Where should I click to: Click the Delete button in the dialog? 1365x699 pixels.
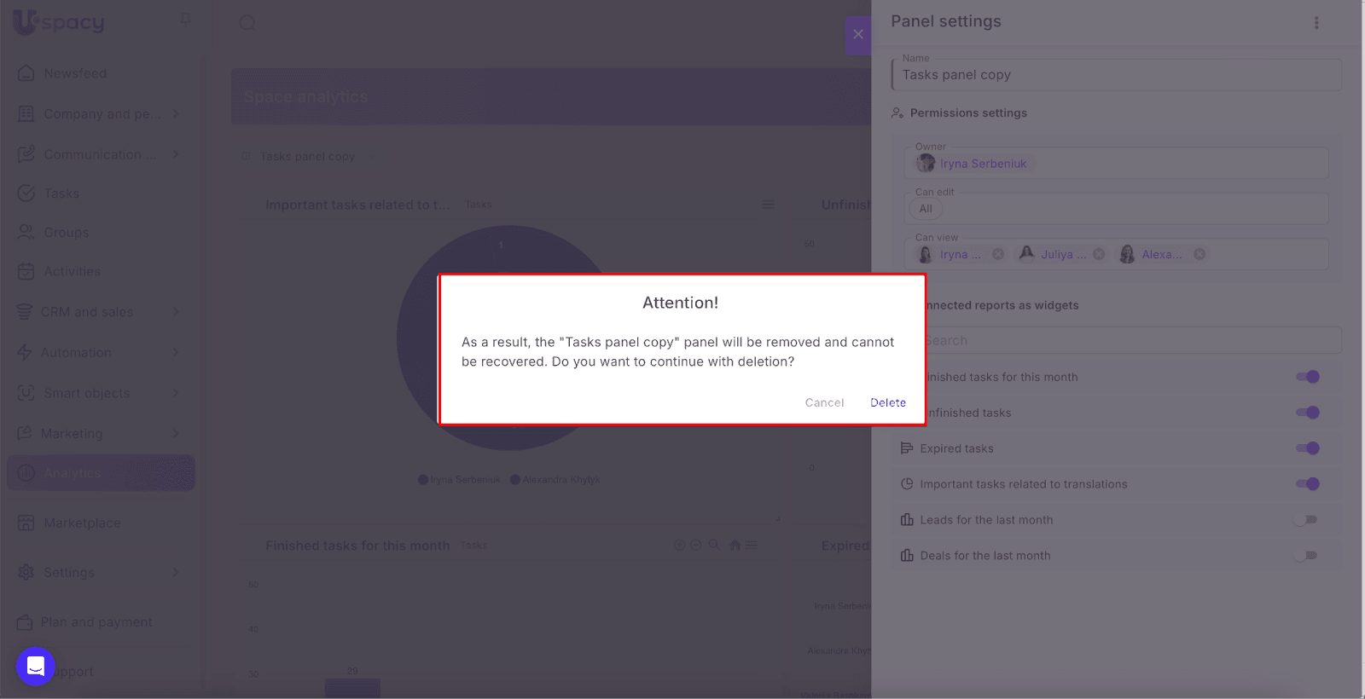pos(887,402)
